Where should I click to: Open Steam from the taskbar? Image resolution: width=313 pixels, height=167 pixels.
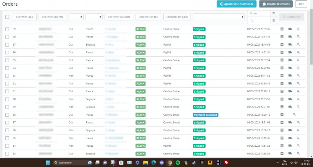click(x=194, y=163)
